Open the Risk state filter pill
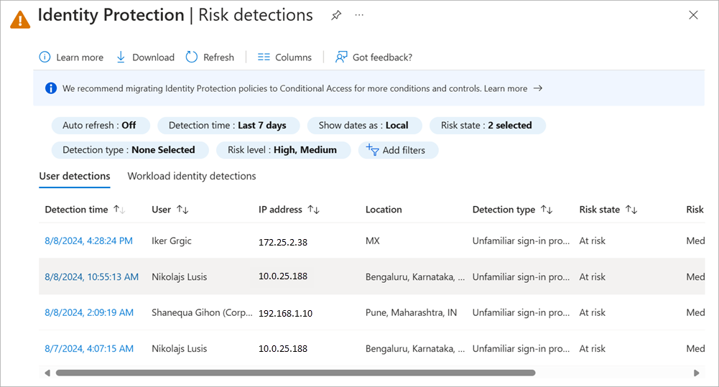This screenshot has height=387, width=719. pos(486,126)
